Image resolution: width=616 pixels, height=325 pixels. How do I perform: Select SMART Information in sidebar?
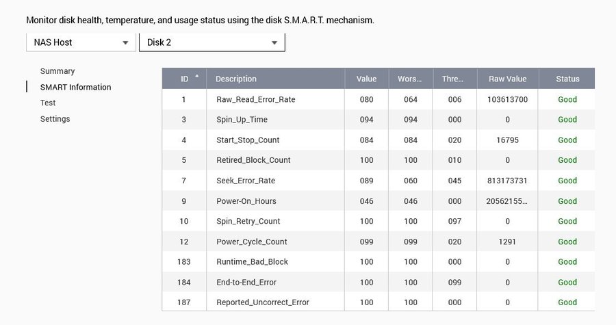(75, 87)
